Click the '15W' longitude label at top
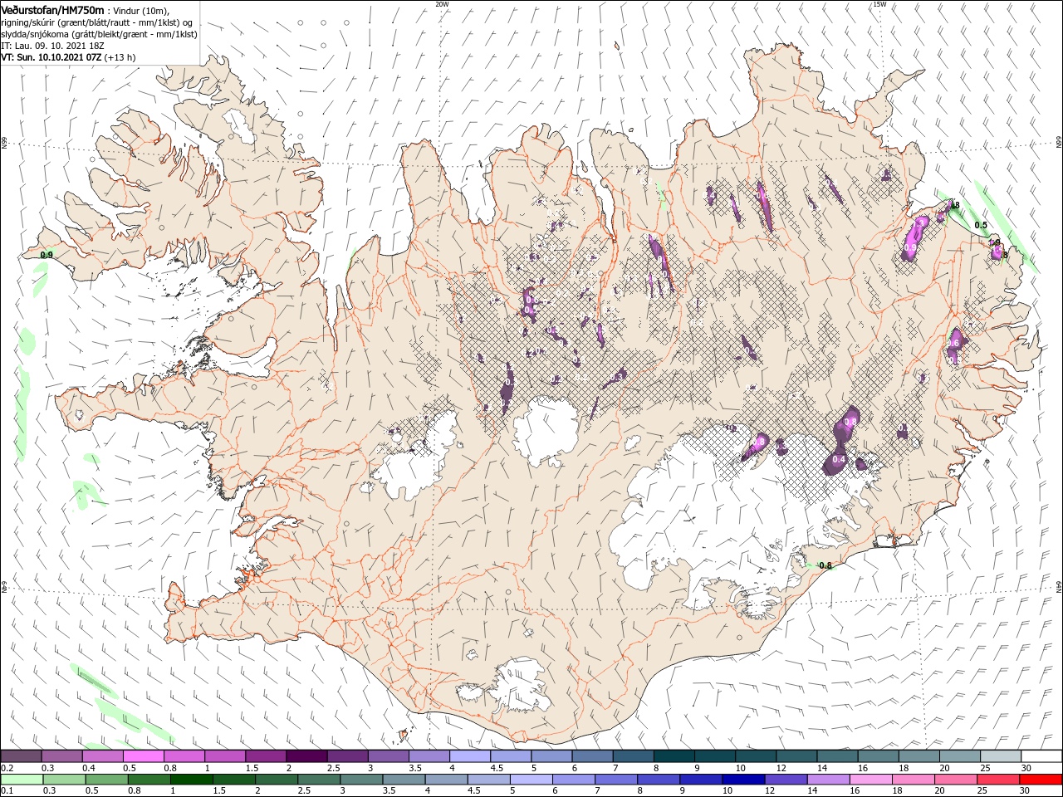This screenshot has width=1063, height=797. [x=879, y=4]
